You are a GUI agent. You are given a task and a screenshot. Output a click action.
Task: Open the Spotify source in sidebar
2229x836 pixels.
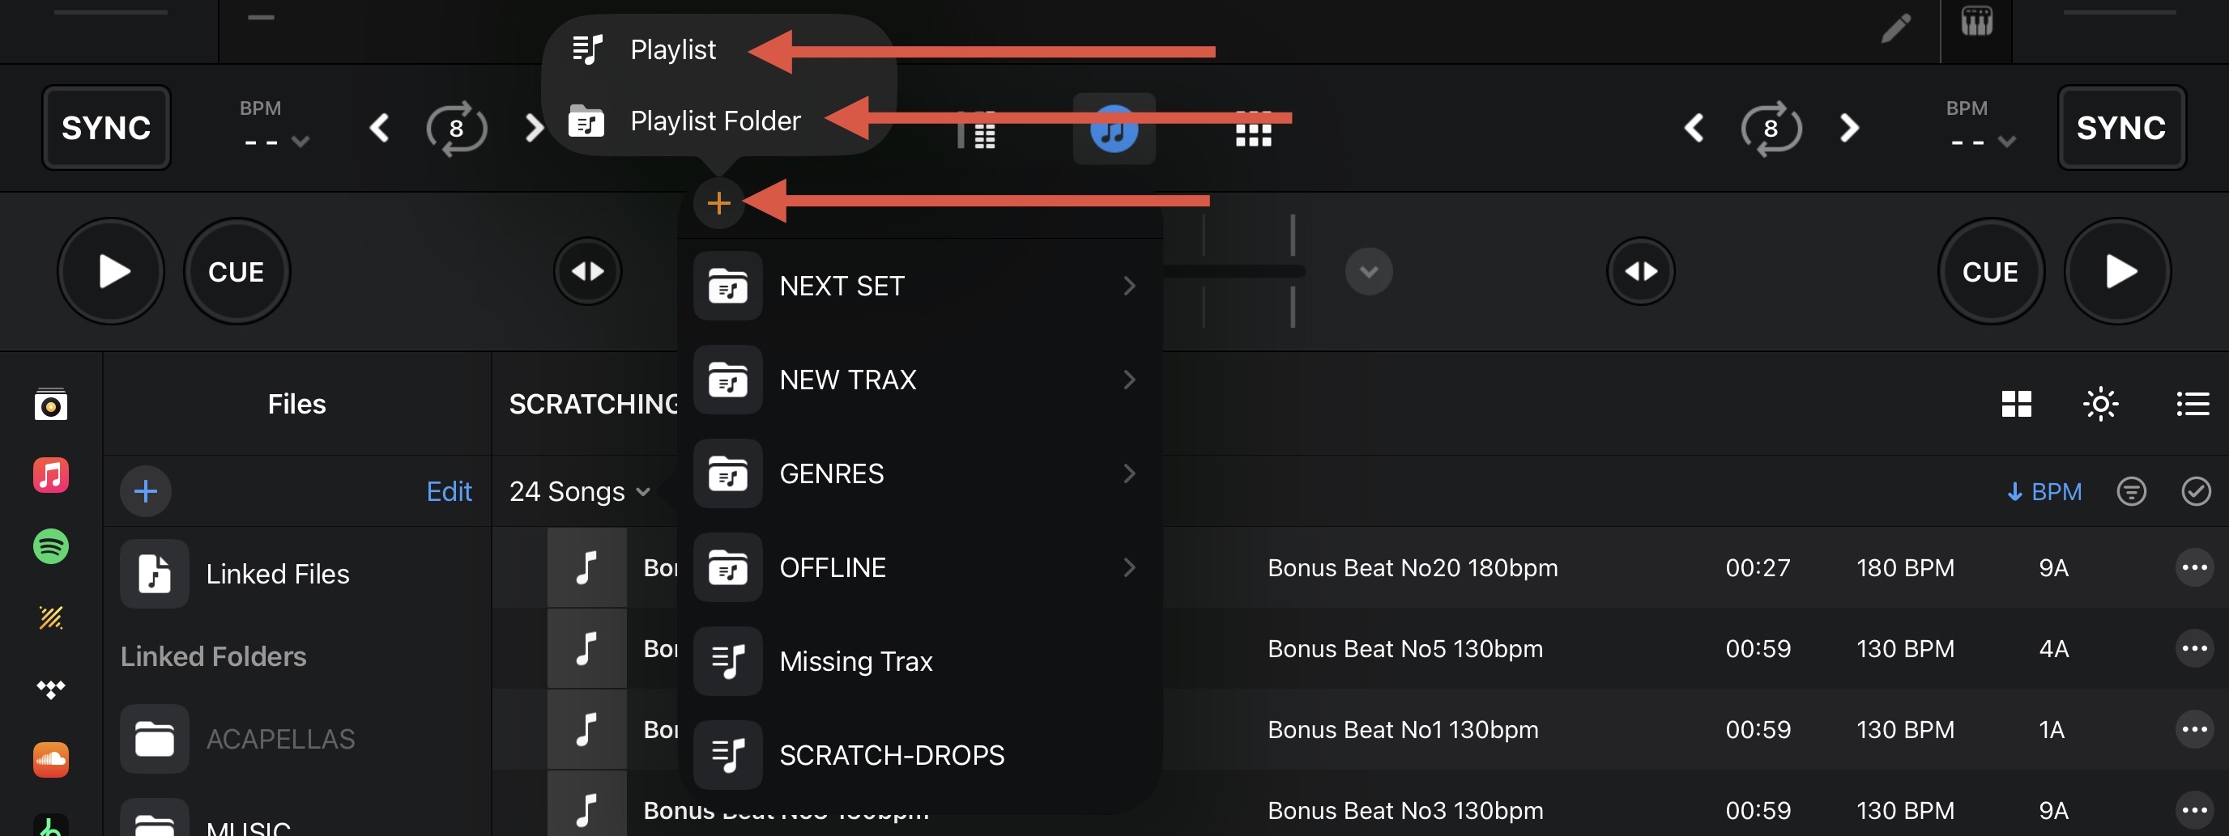51,546
